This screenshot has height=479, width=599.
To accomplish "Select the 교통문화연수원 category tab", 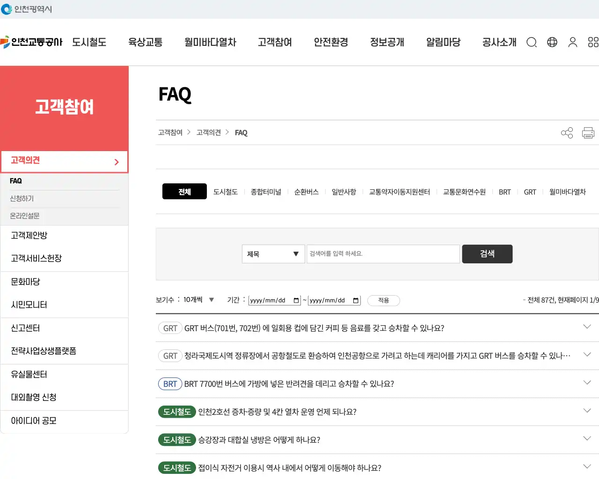I will 464,192.
